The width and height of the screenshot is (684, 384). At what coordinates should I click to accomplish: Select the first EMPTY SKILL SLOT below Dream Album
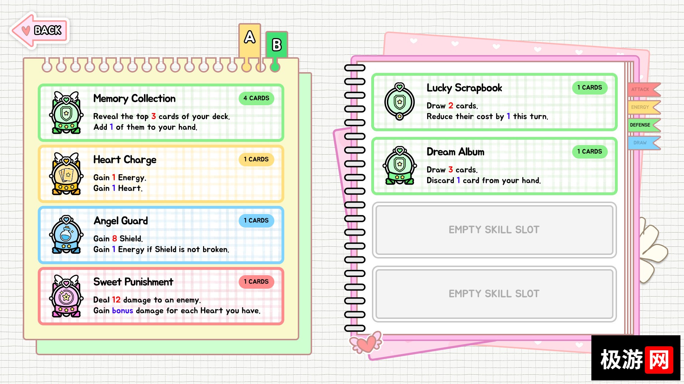click(494, 230)
